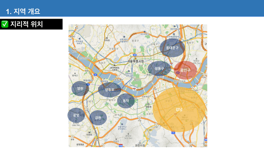Click the large orange 강남 circle
The image size is (264, 153).
(179, 109)
